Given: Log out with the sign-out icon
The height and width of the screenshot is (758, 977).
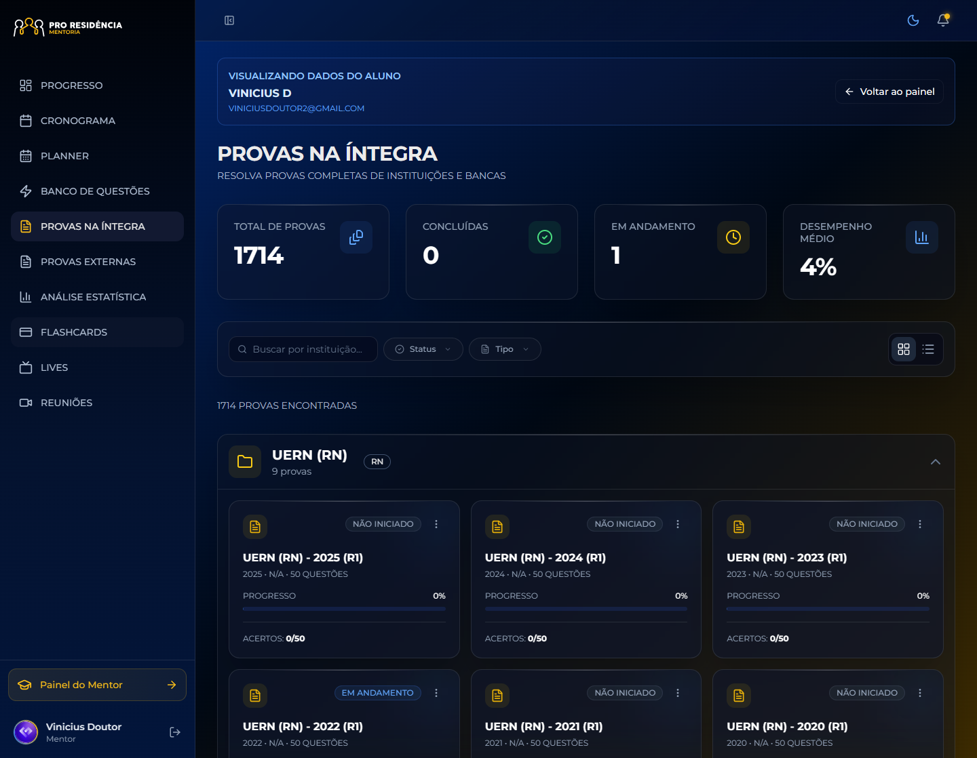Looking at the screenshot, I should click(x=175, y=732).
